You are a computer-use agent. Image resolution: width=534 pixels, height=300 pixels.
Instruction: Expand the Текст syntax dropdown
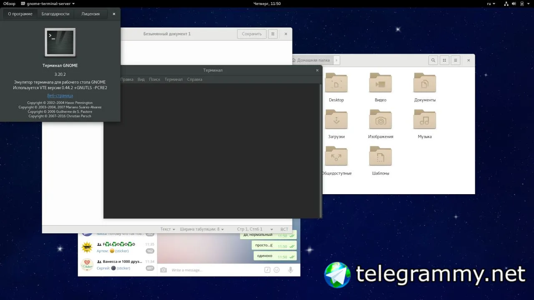click(x=168, y=229)
